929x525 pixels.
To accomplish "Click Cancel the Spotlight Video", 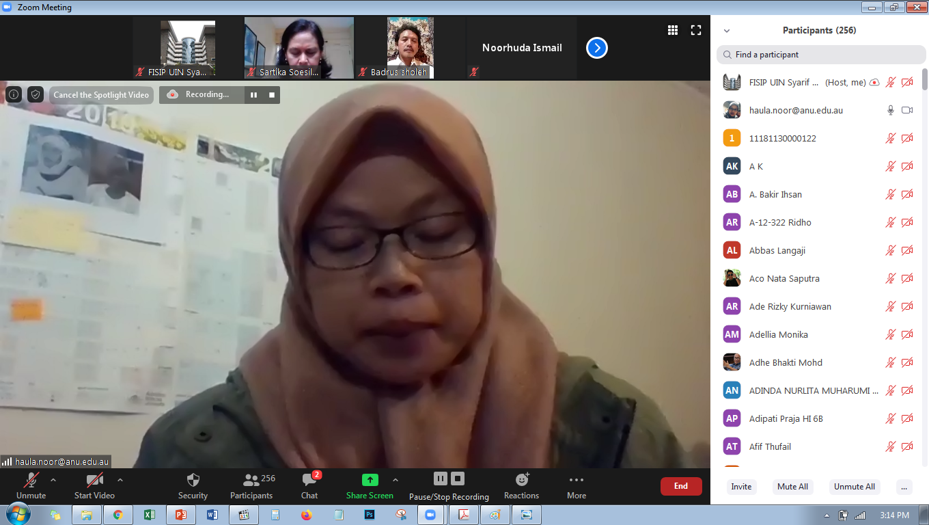I will point(100,94).
